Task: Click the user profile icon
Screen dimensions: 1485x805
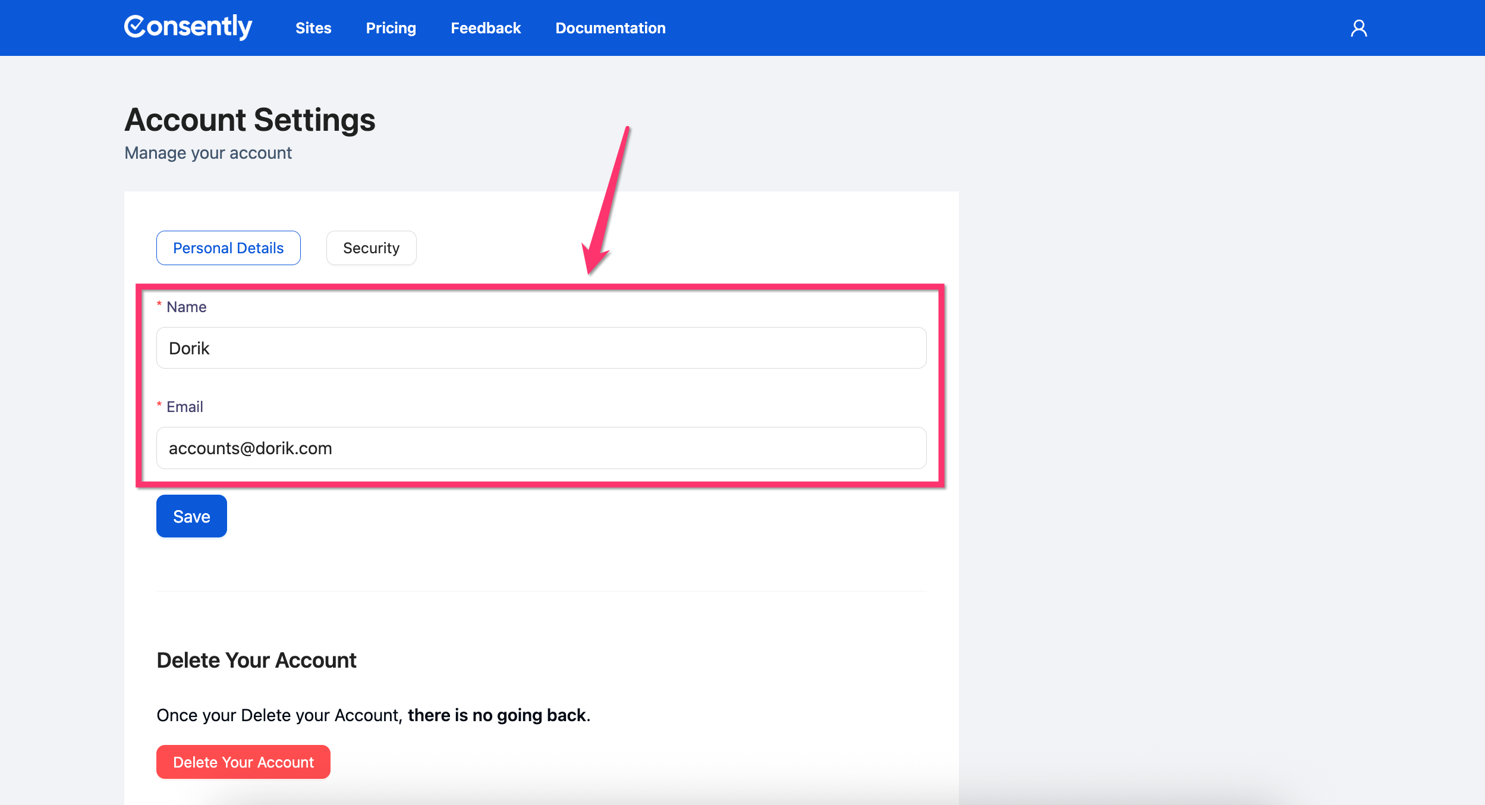Action: click(1358, 28)
